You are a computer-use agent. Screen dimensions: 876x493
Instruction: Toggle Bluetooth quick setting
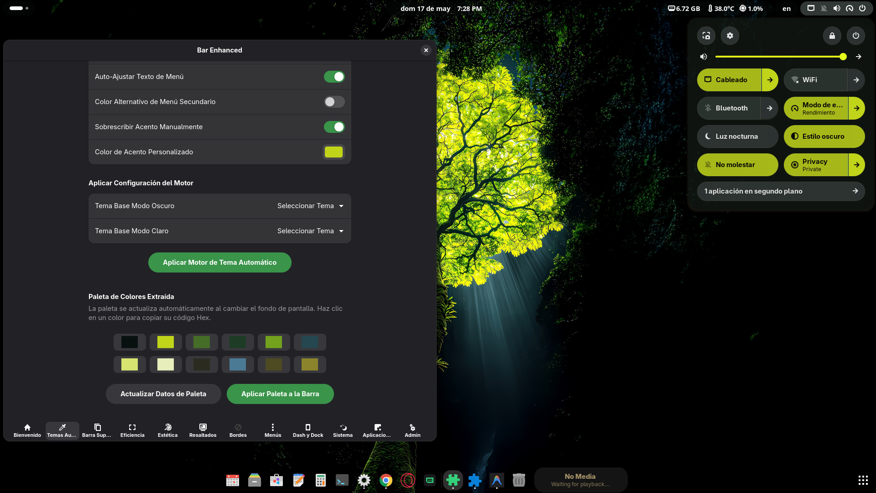point(729,108)
